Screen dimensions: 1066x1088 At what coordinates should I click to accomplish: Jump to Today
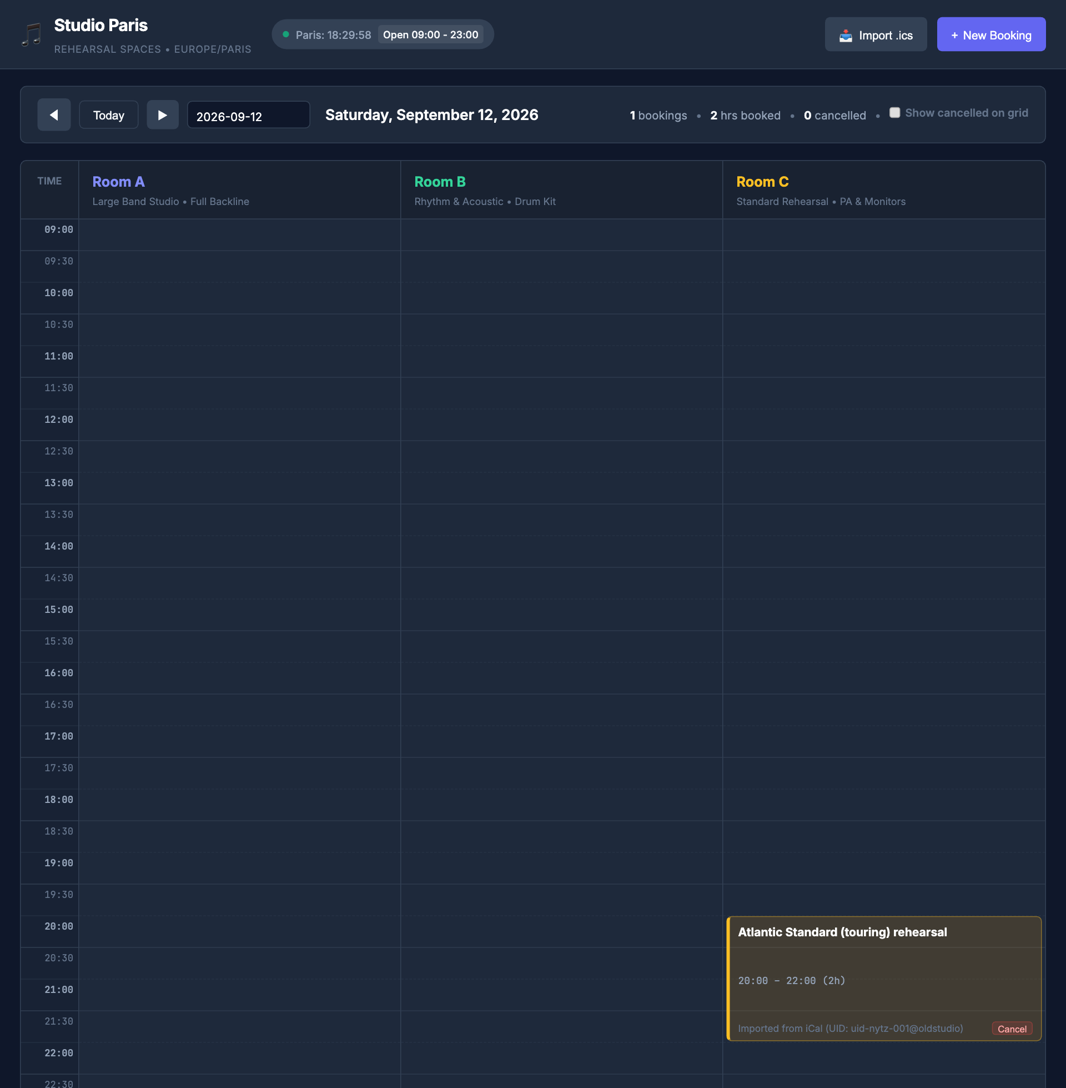tap(109, 115)
